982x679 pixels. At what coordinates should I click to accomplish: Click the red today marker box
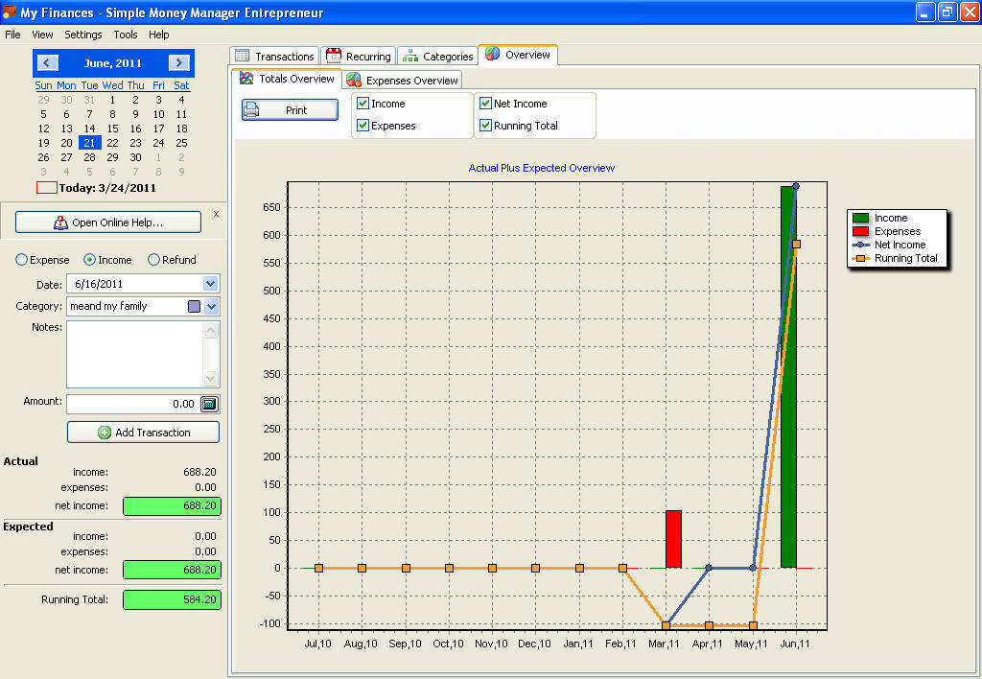(x=46, y=187)
